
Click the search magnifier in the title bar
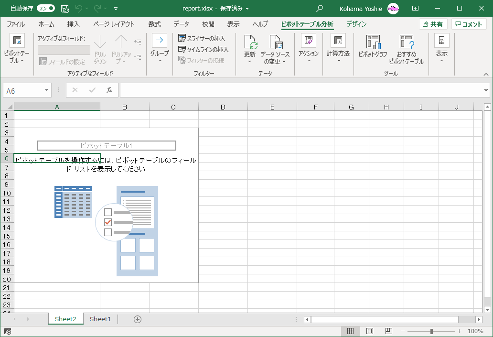[320, 9]
